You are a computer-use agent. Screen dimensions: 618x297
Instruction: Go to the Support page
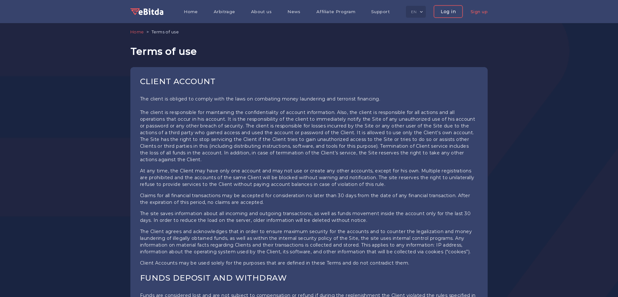point(380,12)
